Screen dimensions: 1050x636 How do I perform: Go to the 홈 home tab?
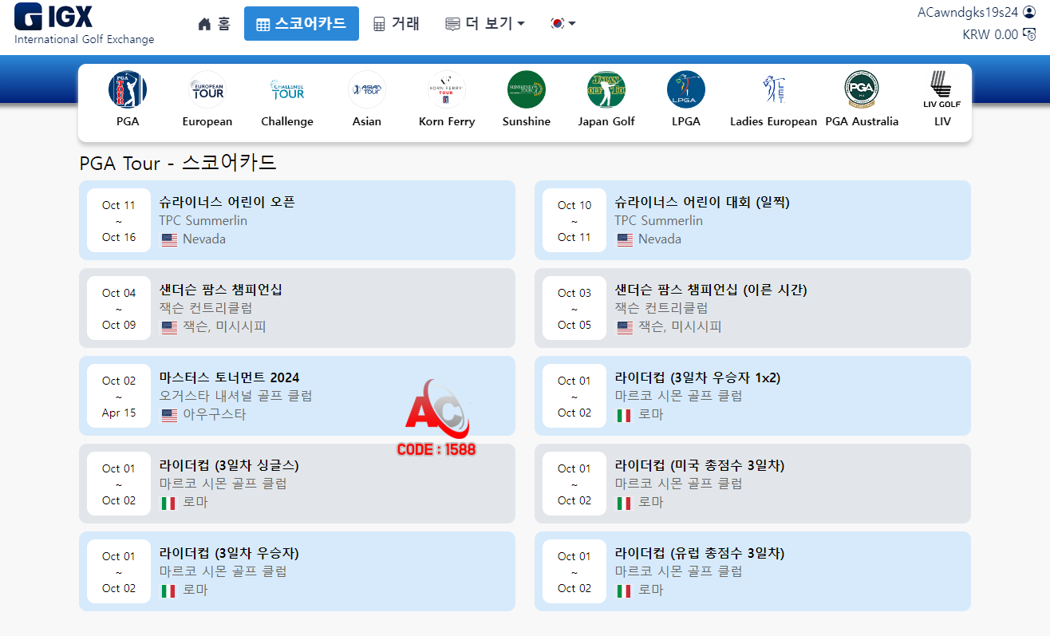point(214,24)
